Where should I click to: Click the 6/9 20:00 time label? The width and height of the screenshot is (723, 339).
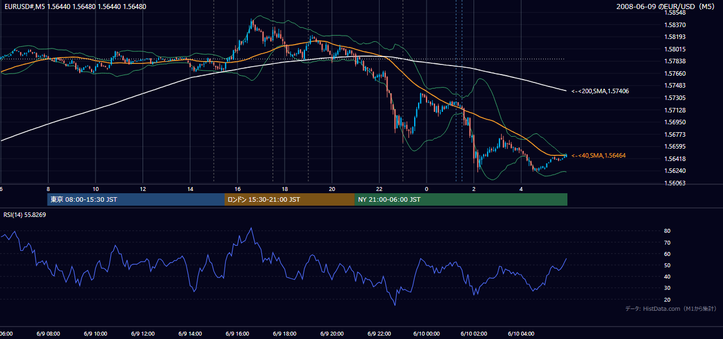pos(332,334)
